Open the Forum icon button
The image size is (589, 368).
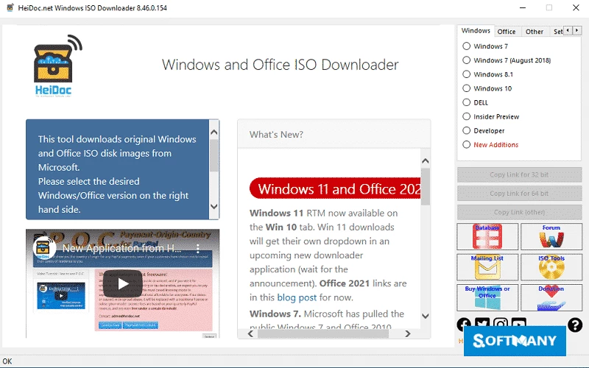551,237
